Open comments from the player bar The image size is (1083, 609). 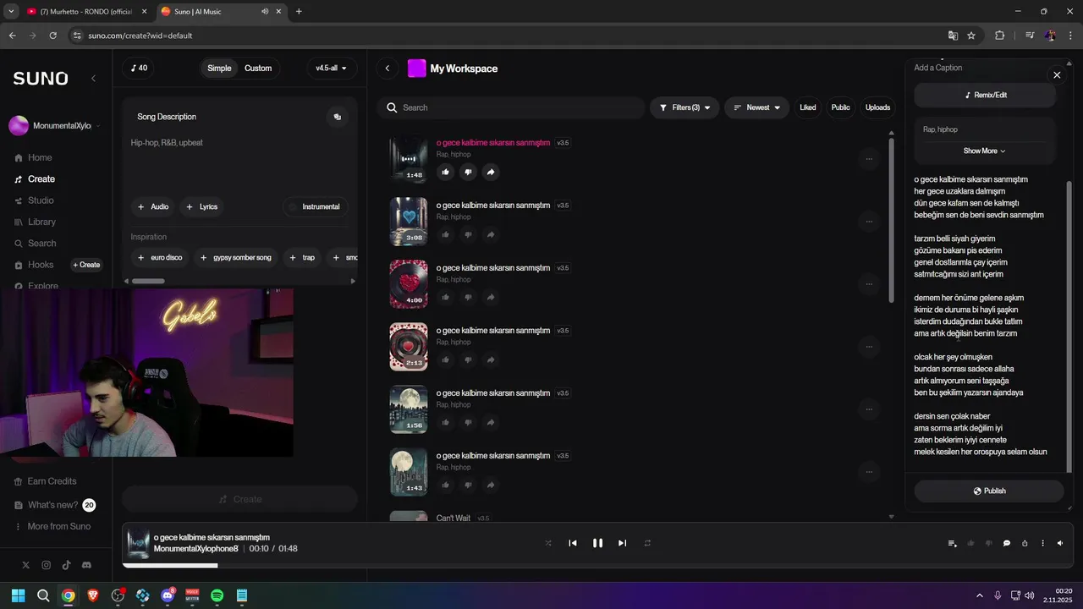(x=1007, y=543)
